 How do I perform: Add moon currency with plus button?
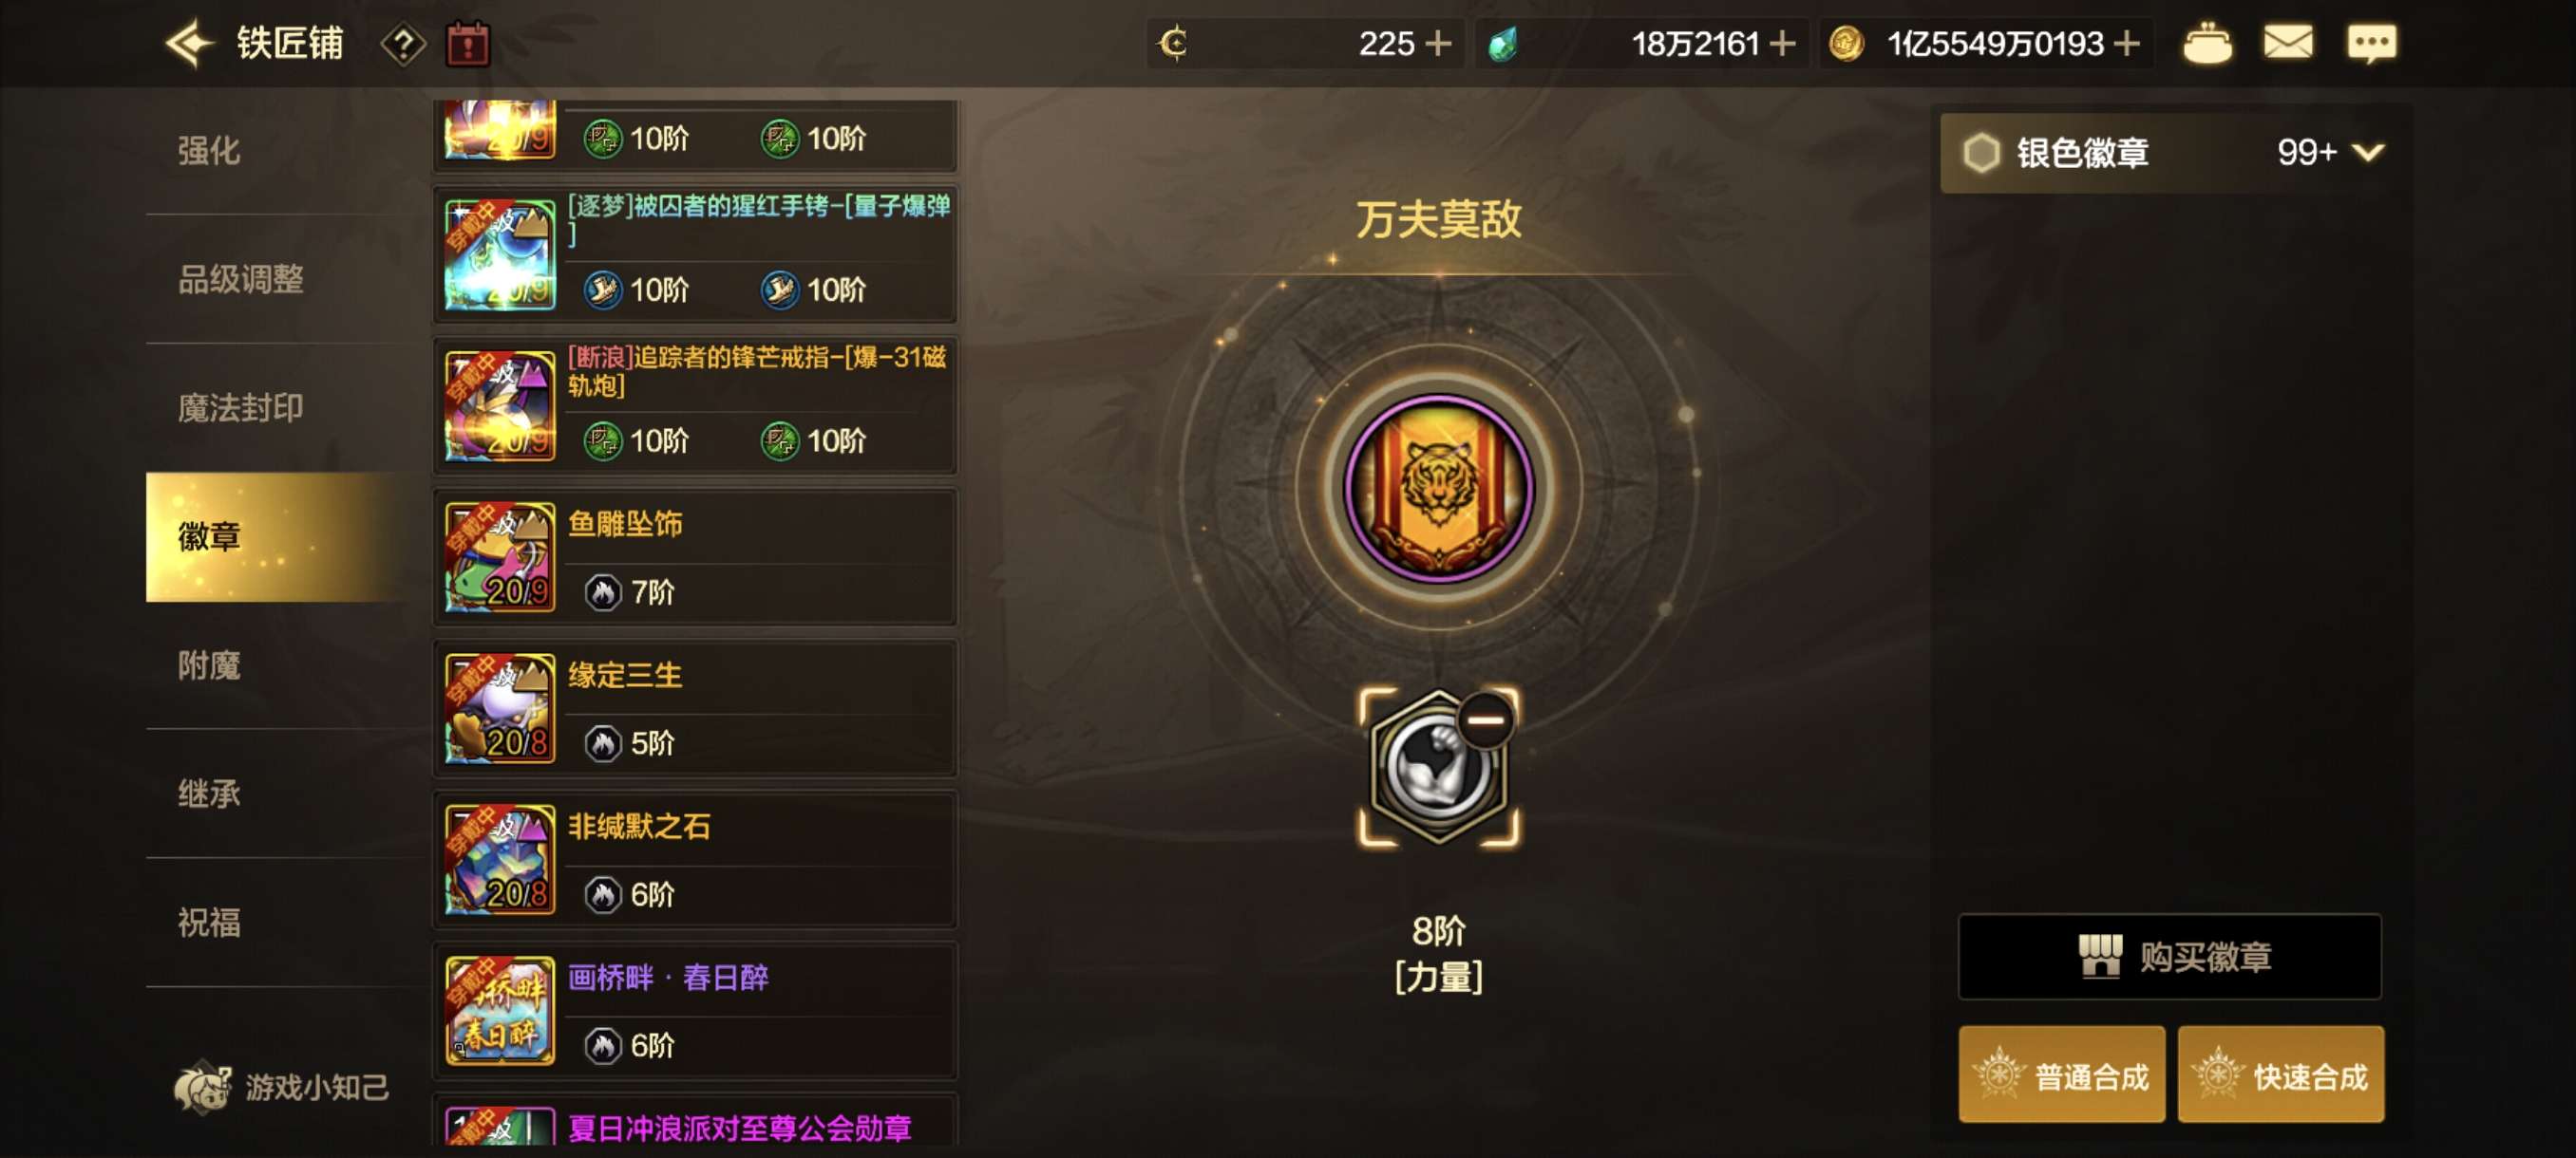pyautogui.click(x=1438, y=44)
